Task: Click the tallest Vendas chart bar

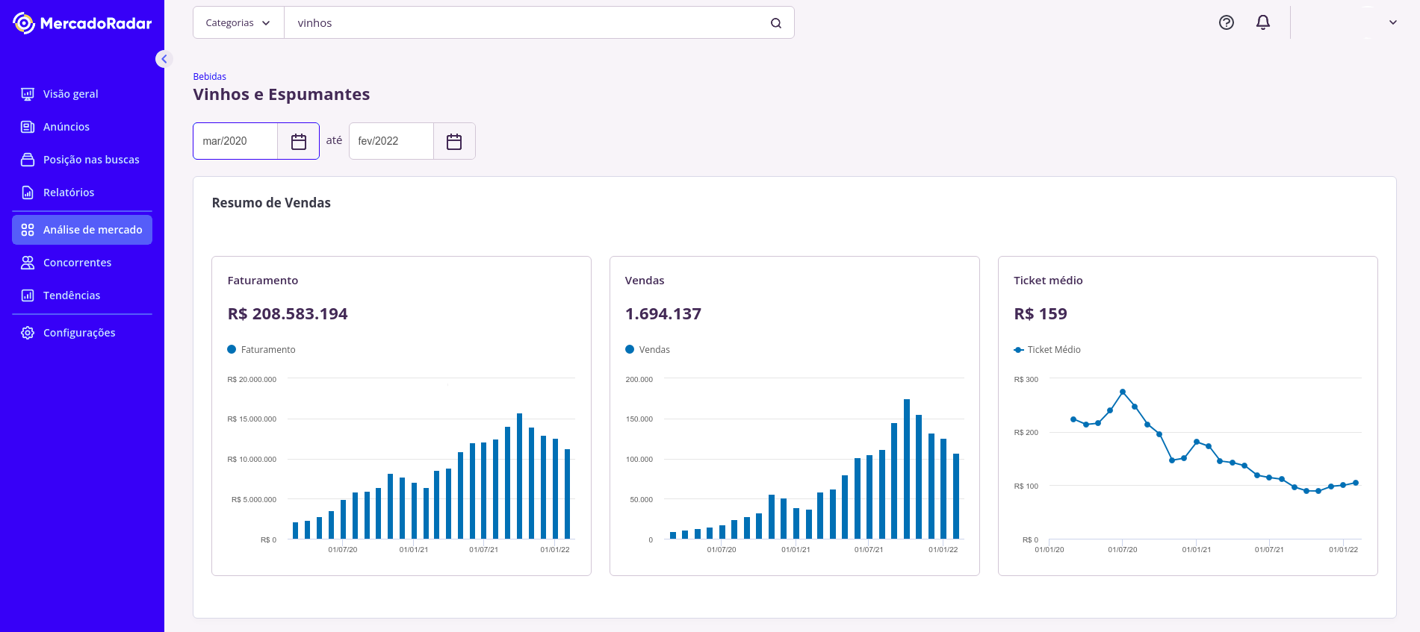Action: [907, 469]
